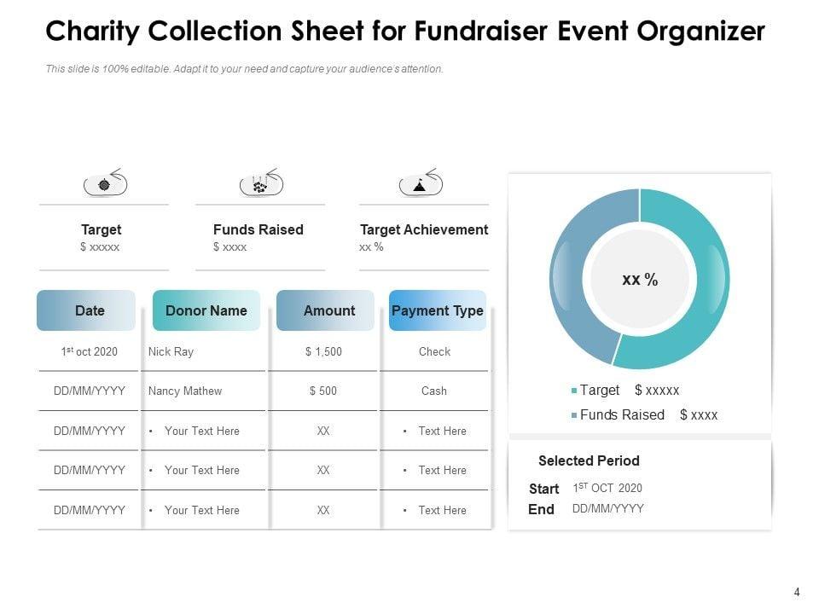Click the blue Funds Raised legend swatch

pos(574,415)
